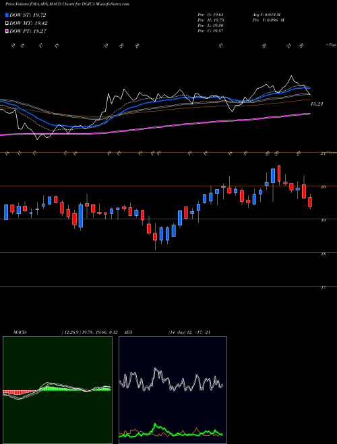This screenshot has width=337, height=444.
Task: Click the price axis label 20
Action: (323, 187)
